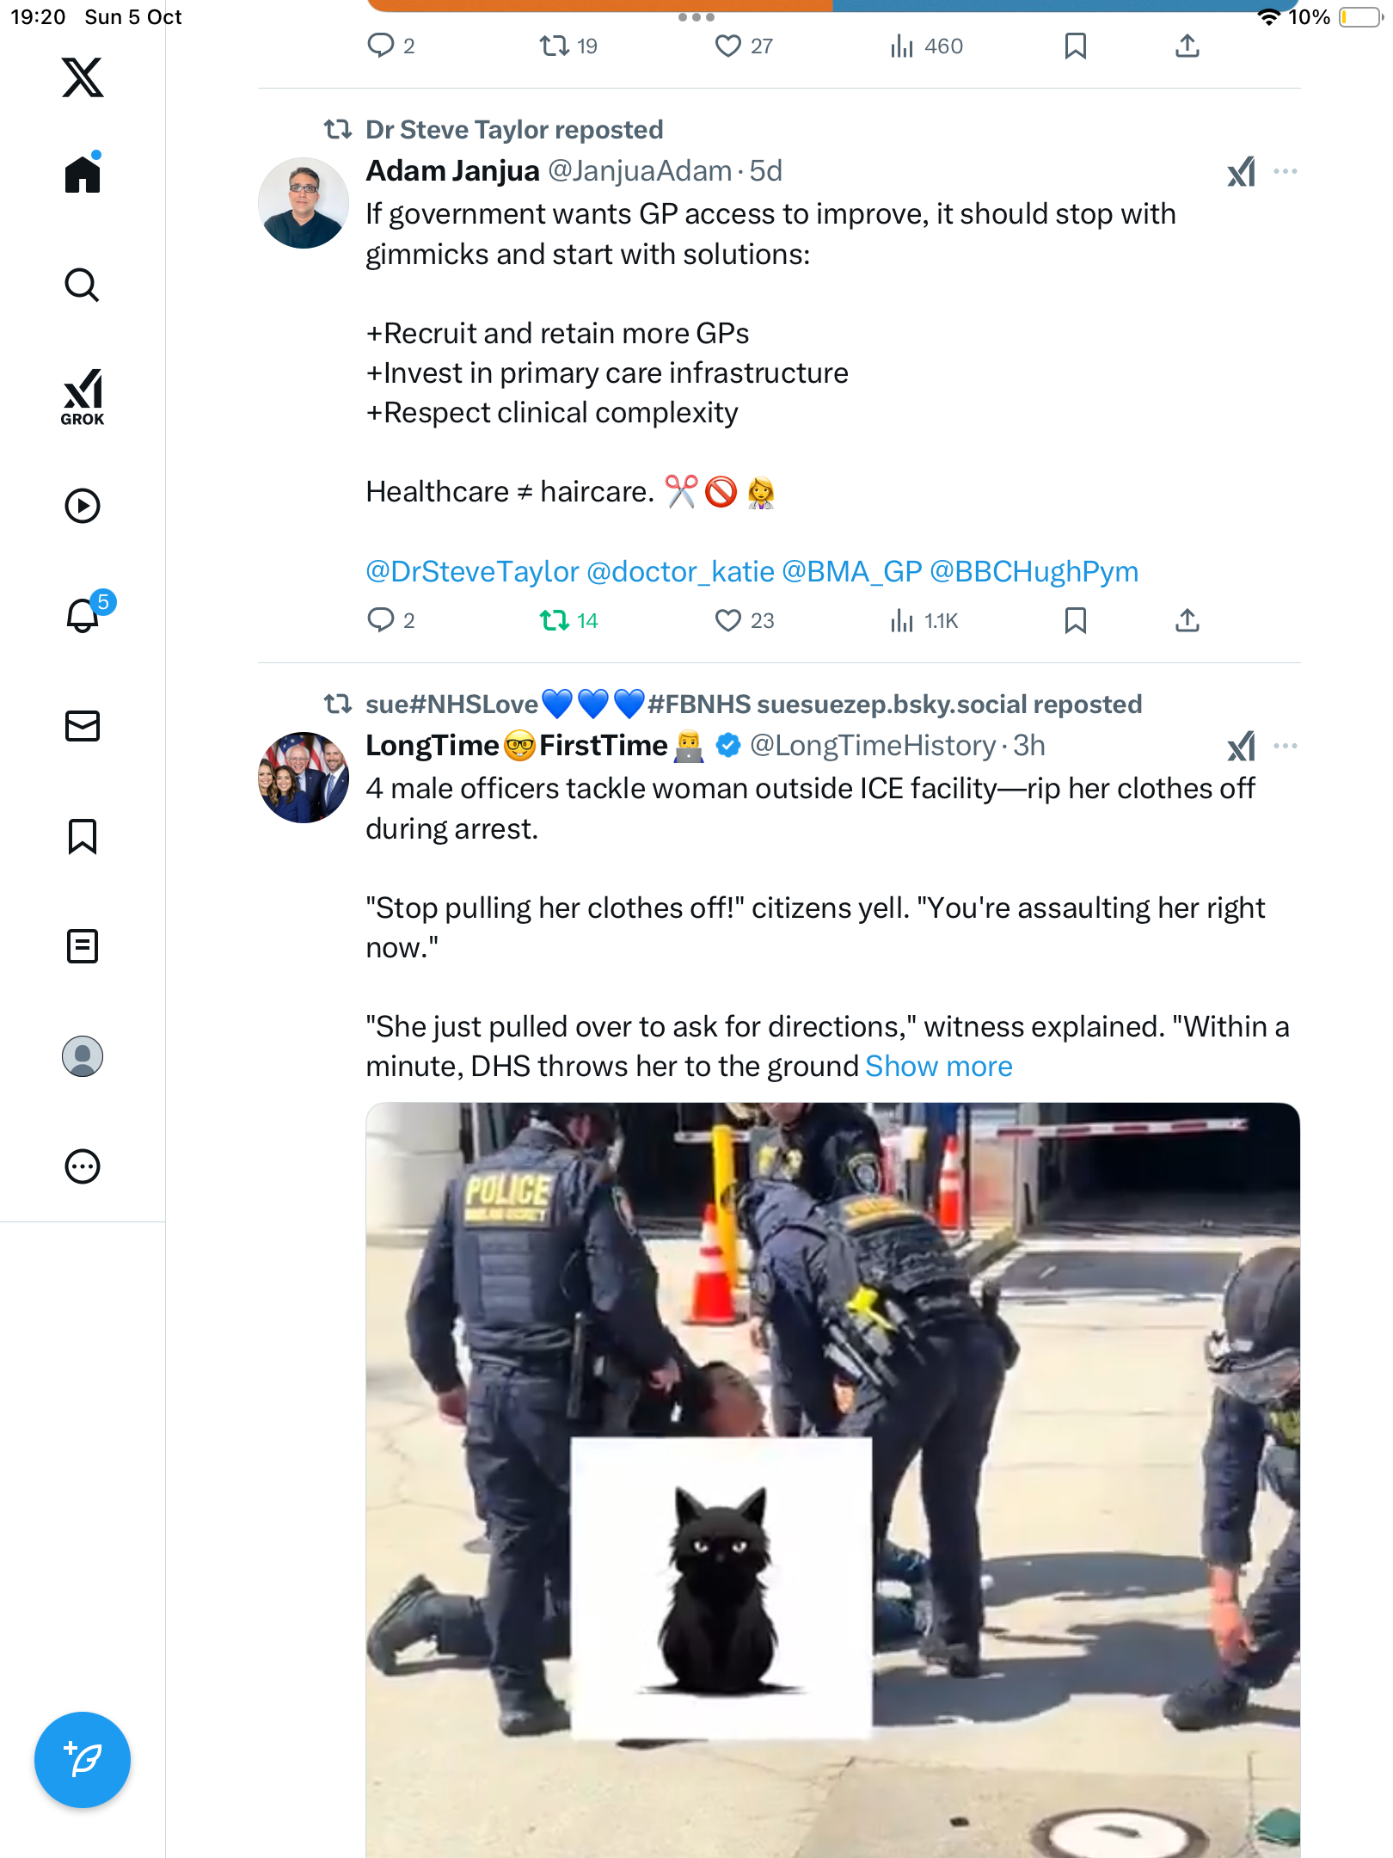
Task: Open more options on Adam Janjua's post
Action: 1286,171
